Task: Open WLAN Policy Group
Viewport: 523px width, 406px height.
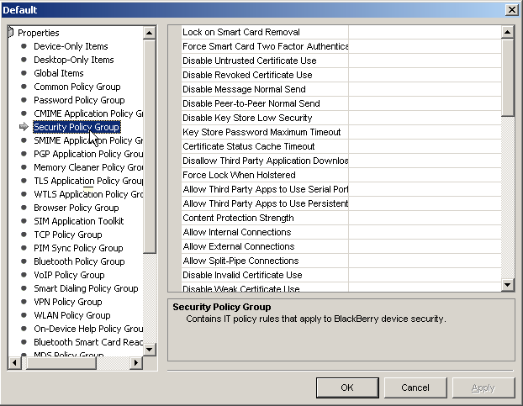Action: (71, 315)
